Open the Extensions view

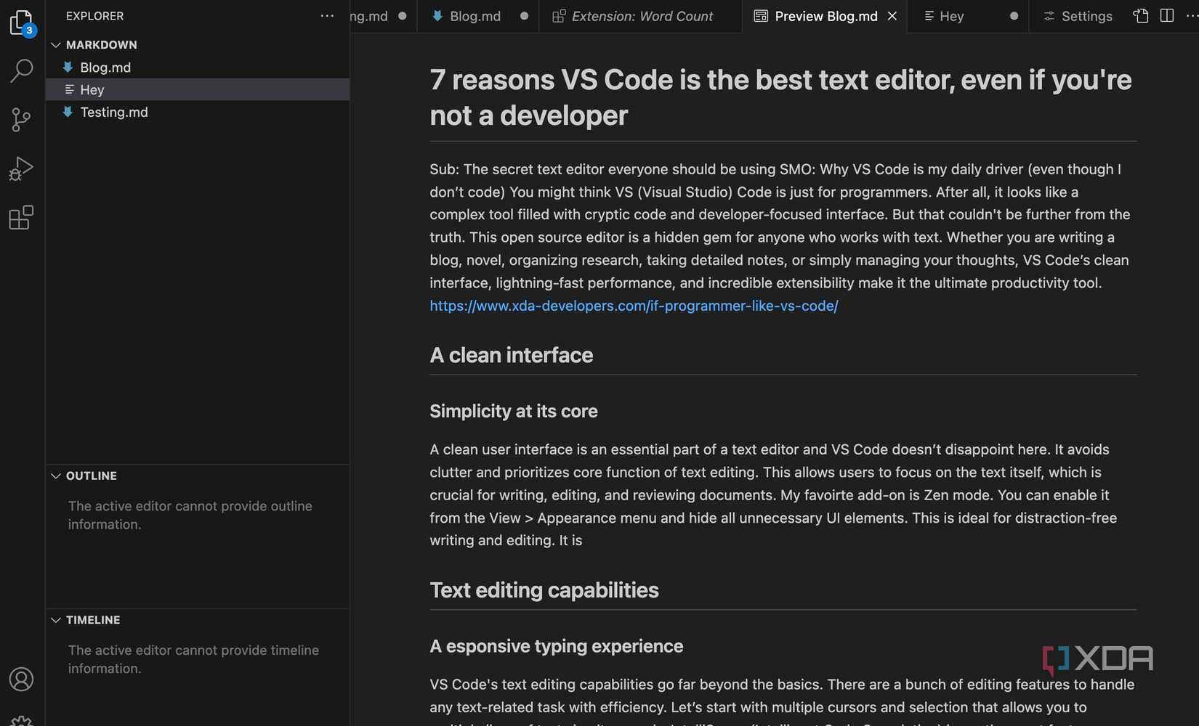(21, 217)
